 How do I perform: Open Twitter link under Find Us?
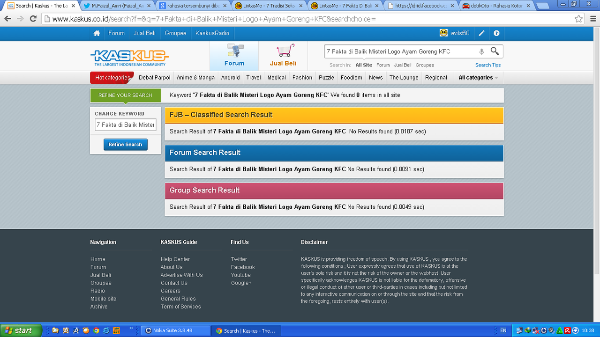tap(239, 259)
